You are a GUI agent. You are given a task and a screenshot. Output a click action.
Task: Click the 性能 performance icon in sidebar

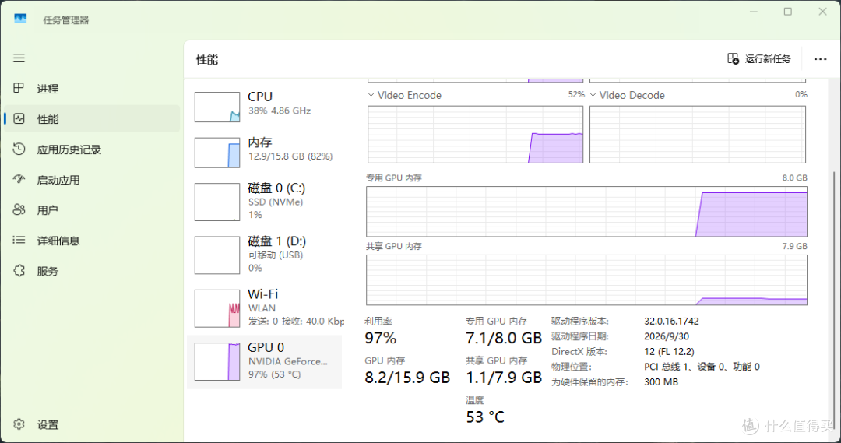coord(19,118)
